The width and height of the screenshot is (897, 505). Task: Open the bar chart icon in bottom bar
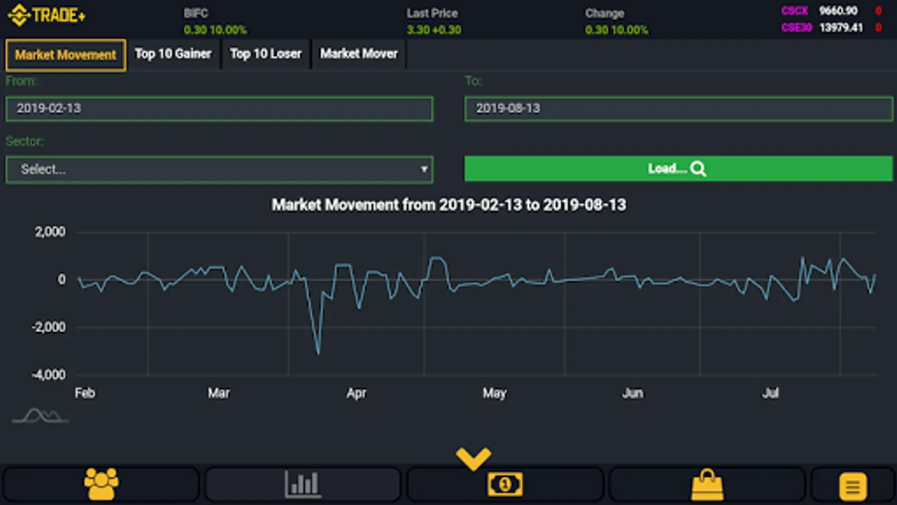[303, 484]
